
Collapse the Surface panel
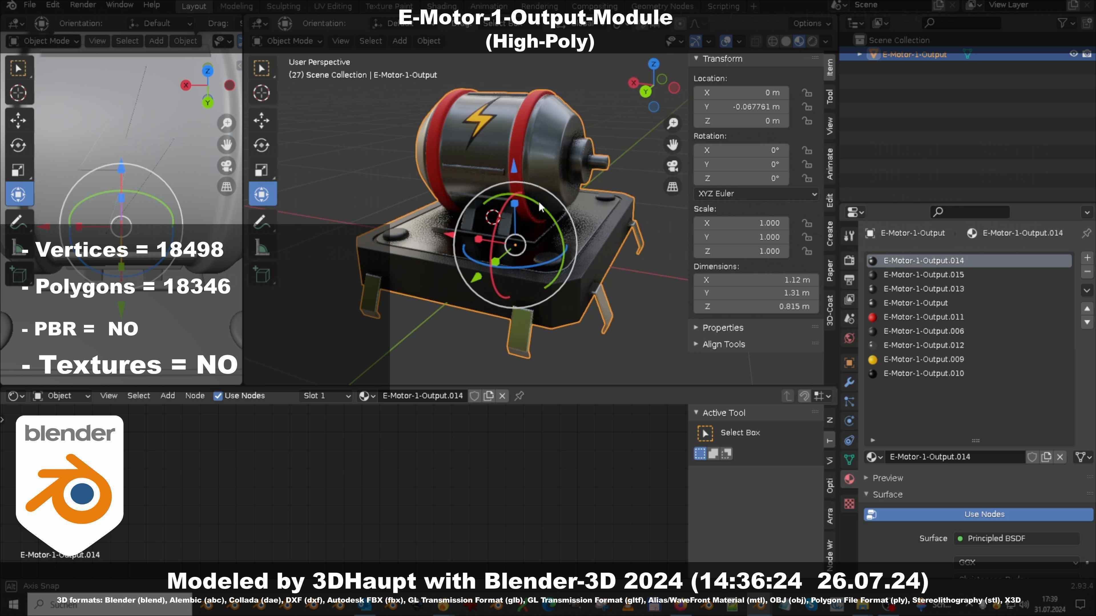[887, 495]
